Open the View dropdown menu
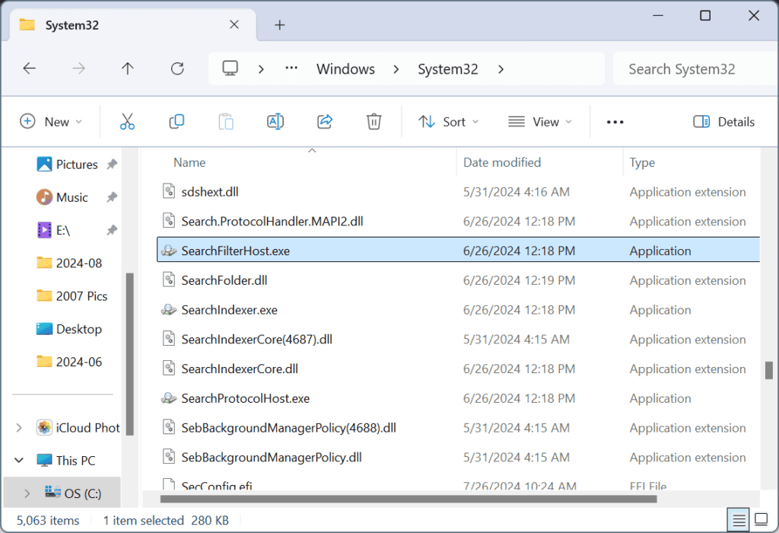The width and height of the screenshot is (779, 533). pos(540,122)
